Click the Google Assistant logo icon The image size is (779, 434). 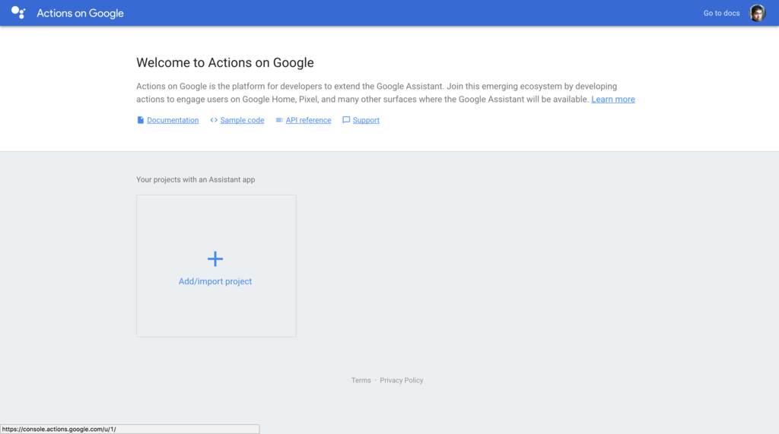tap(18, 12)
